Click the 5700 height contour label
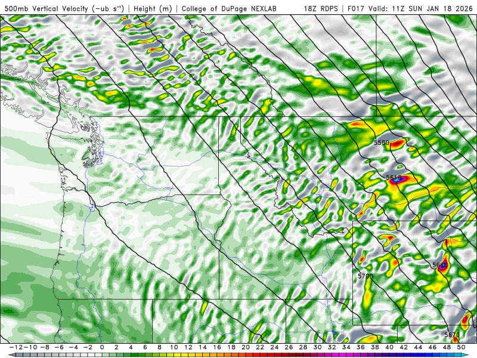The width and height of the screenshot is (477, 358). 366,276
